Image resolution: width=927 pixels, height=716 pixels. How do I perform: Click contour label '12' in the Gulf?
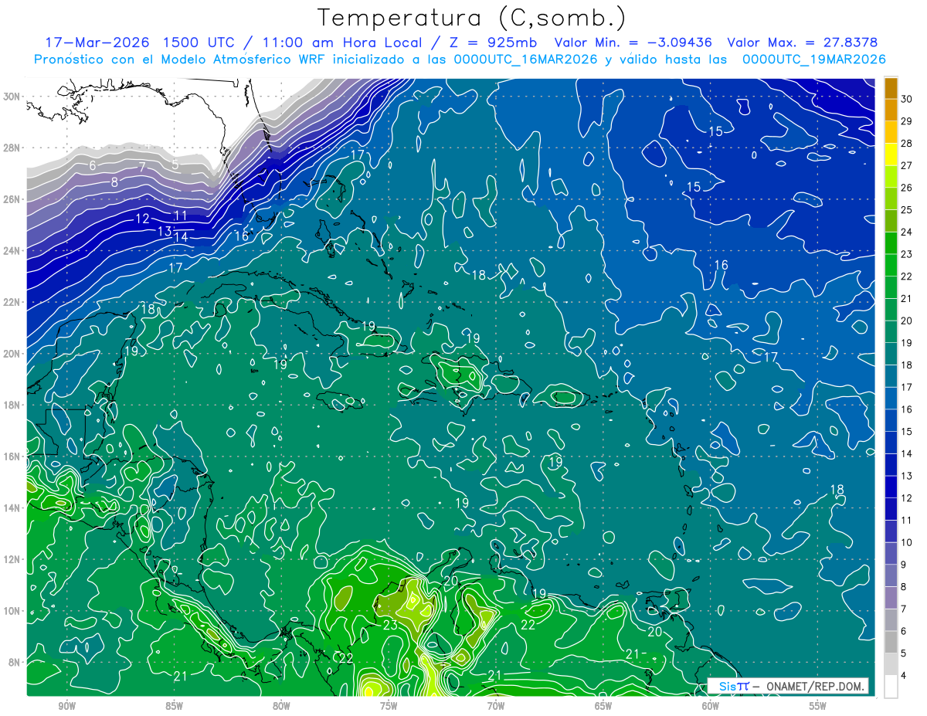point(142,219)
